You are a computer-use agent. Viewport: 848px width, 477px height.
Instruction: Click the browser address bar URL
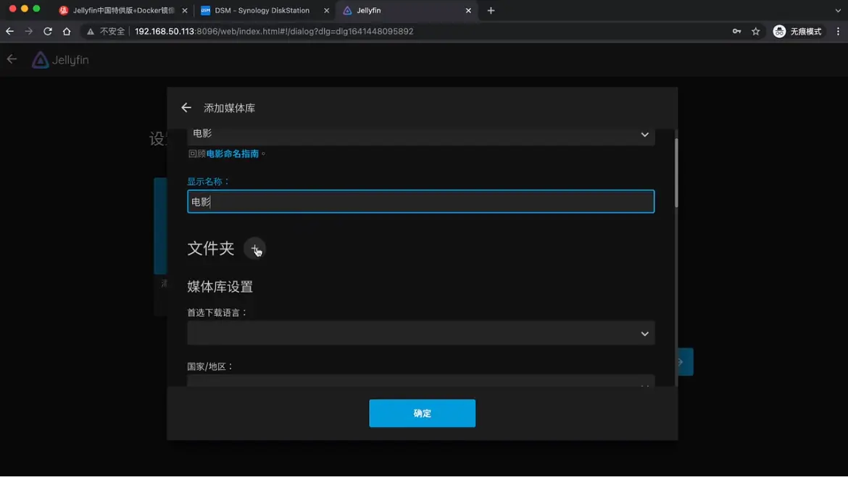pos(274,31)
